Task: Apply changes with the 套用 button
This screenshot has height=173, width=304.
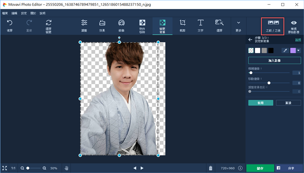Action: (x=261, y=103)
